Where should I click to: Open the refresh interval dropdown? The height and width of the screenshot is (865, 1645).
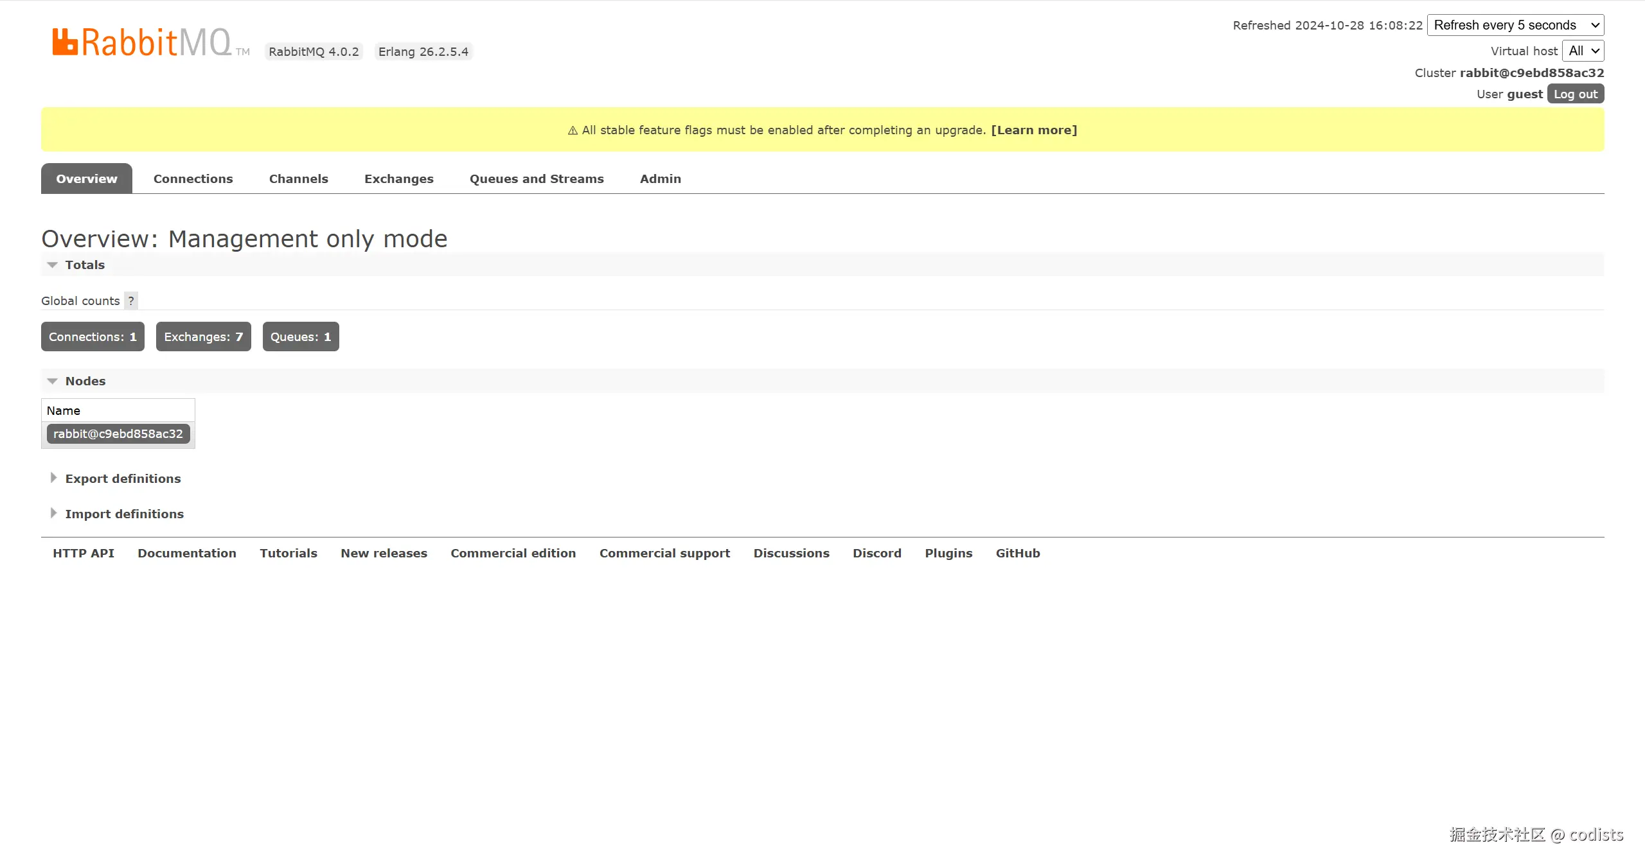tap(1515, 25)
